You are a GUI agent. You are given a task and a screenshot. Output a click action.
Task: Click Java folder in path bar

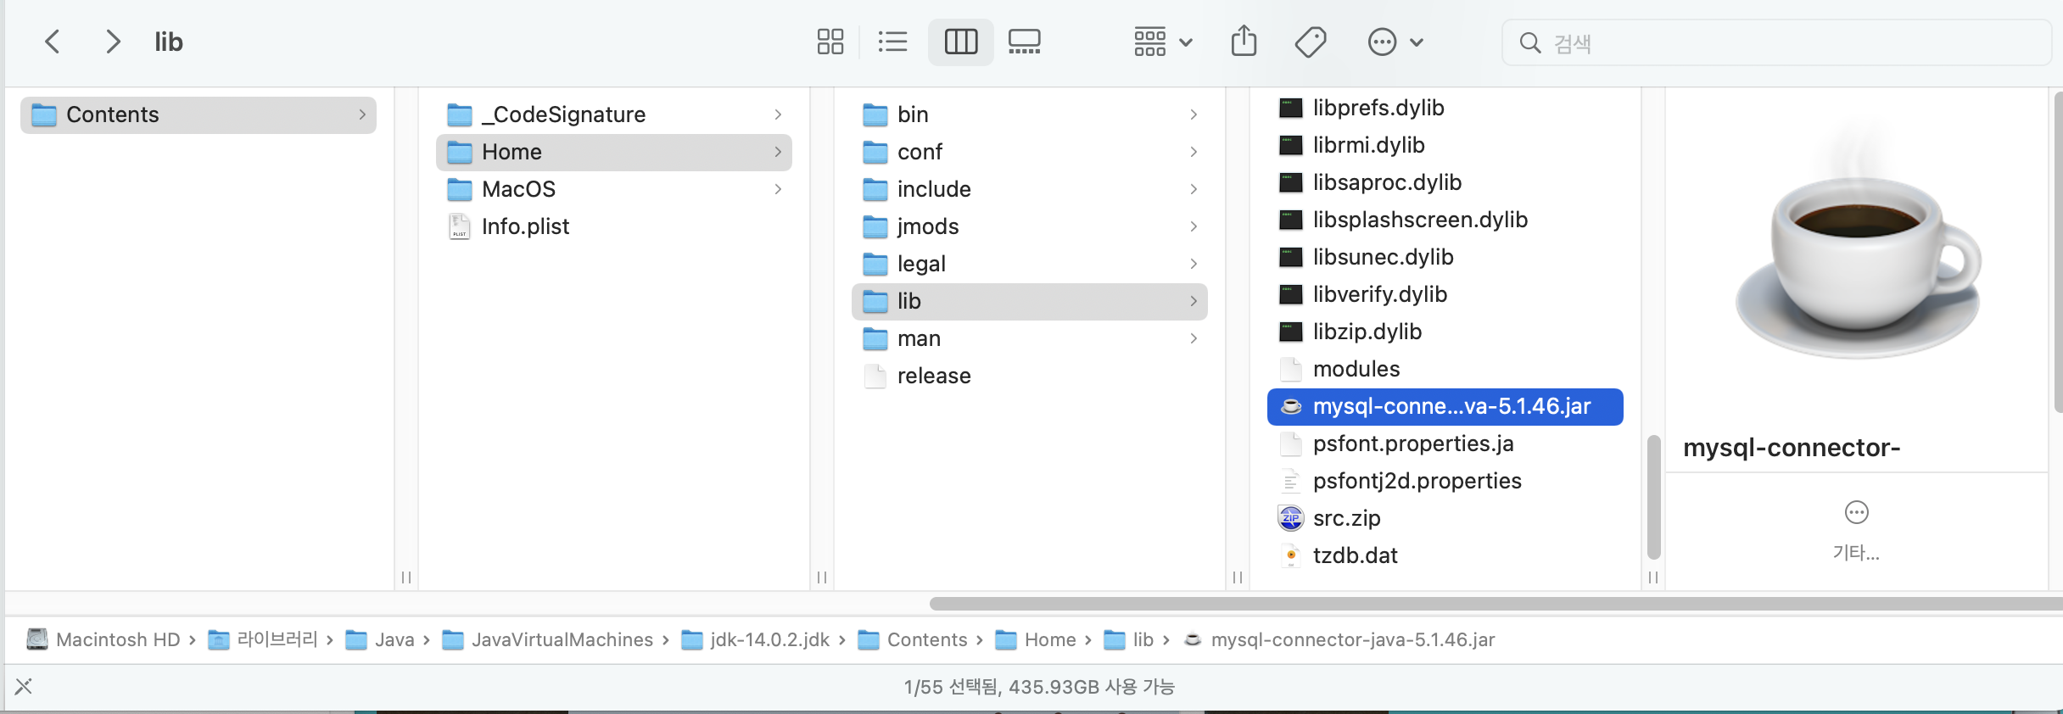tap(380, 639)
